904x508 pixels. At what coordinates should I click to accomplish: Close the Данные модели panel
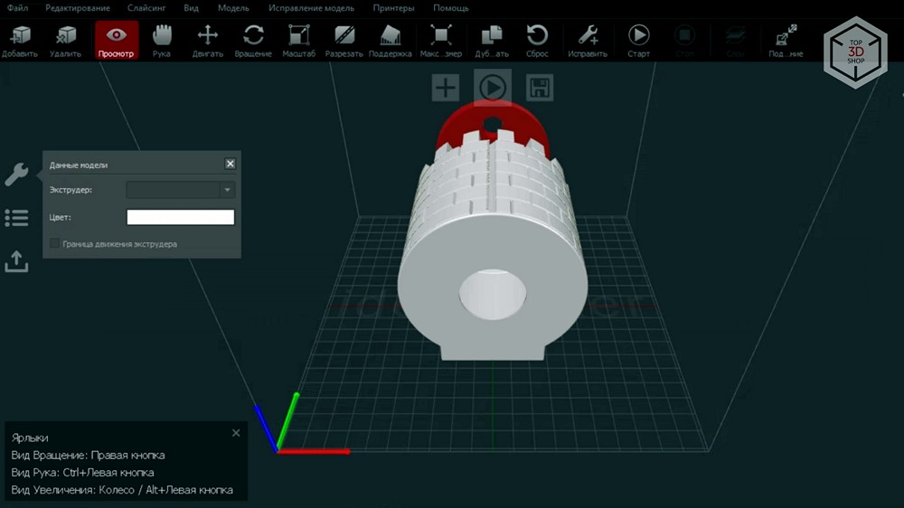230,164
